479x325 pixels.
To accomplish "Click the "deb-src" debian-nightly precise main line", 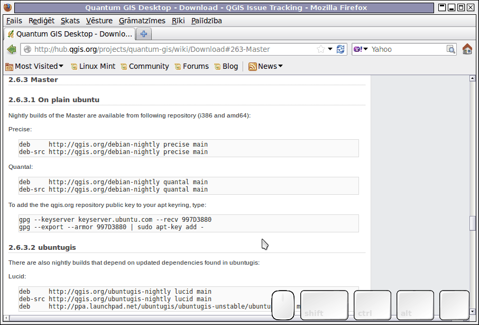I will (113, 152).
